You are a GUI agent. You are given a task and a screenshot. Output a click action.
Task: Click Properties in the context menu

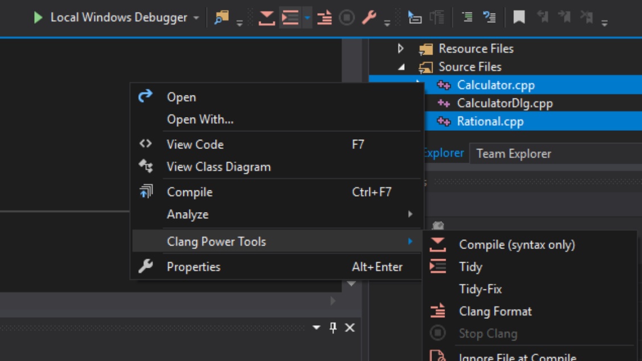pos(194,267)
